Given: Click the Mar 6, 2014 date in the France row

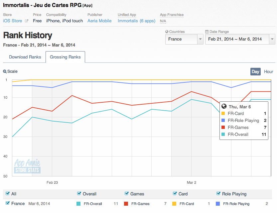Looking at the screenshot, I should [x=39, y=204].
